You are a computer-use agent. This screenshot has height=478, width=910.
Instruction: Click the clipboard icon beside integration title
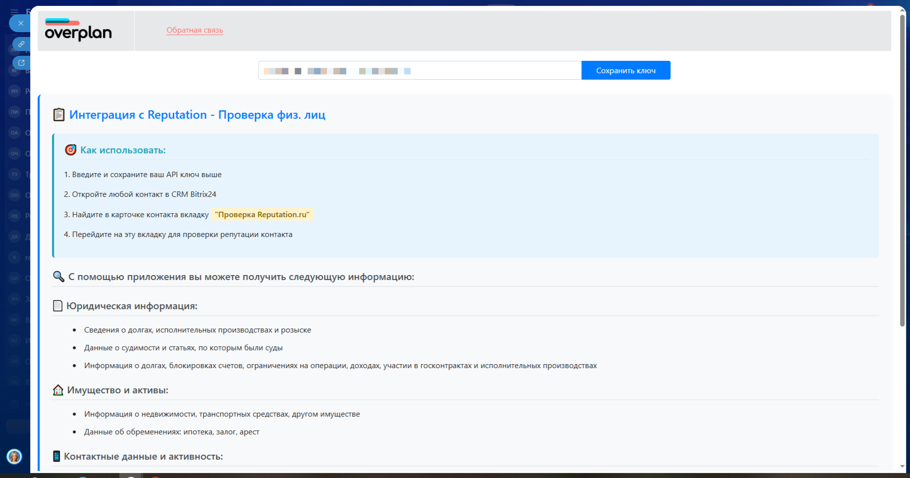(x=59, y=115)
